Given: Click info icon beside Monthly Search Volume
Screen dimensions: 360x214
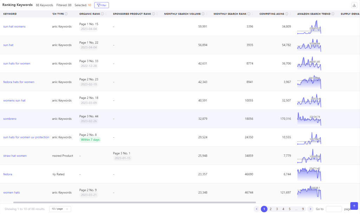Looking at the screenshot, I should coord(203,14).
